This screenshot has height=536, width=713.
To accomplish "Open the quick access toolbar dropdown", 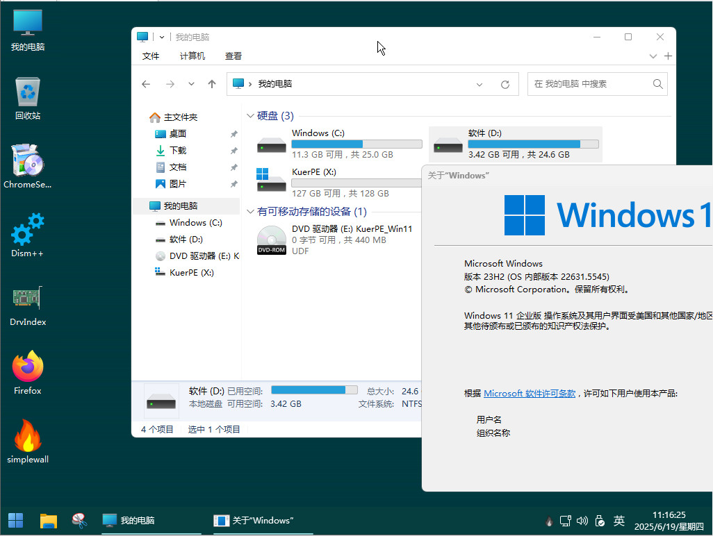I will coord(161,37).
